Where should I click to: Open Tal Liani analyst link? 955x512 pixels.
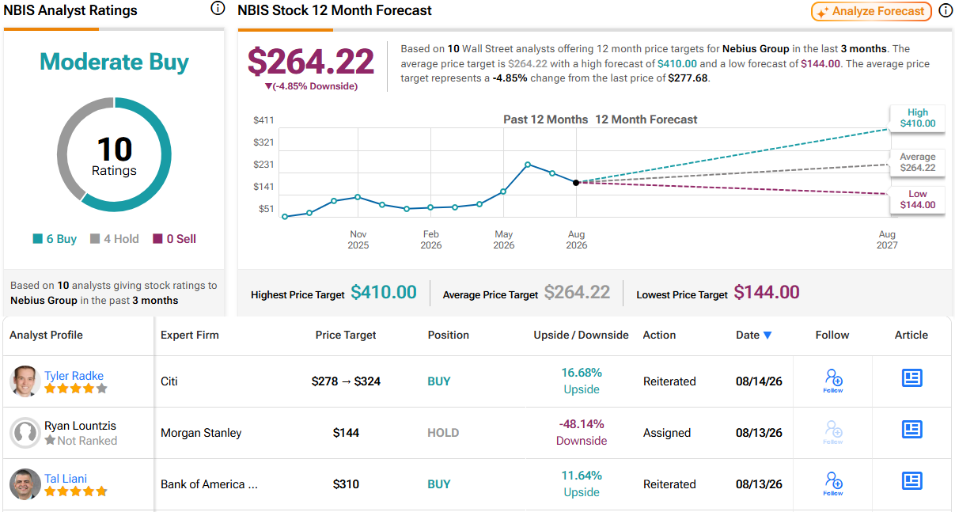(x=66, y=479)
